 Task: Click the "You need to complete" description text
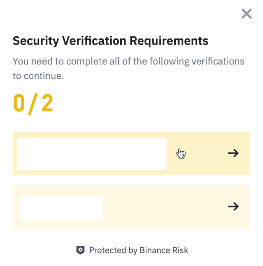coord(128,61)
